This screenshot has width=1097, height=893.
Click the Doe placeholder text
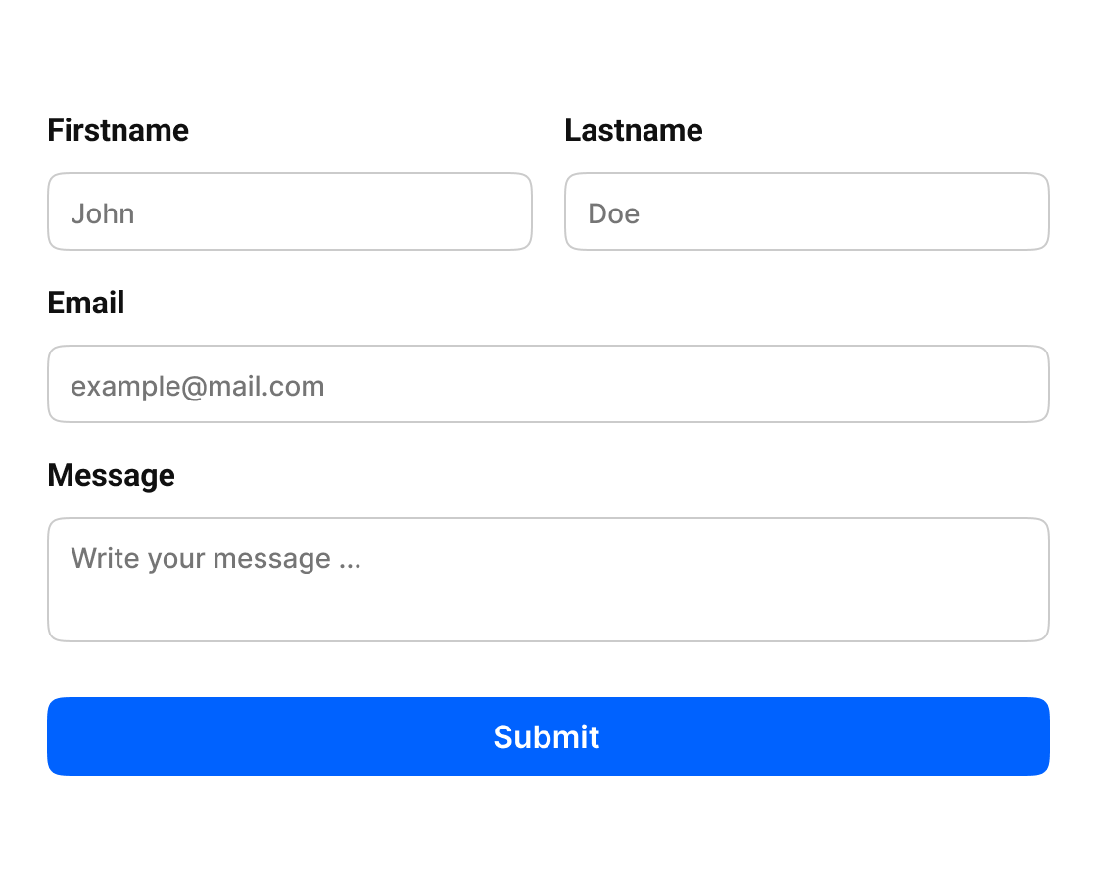(613, 213)
